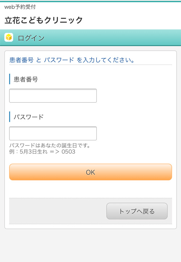Click the トップへ戻る button
The width and height of the screenshot is (181, 262).
pos(137,211)
